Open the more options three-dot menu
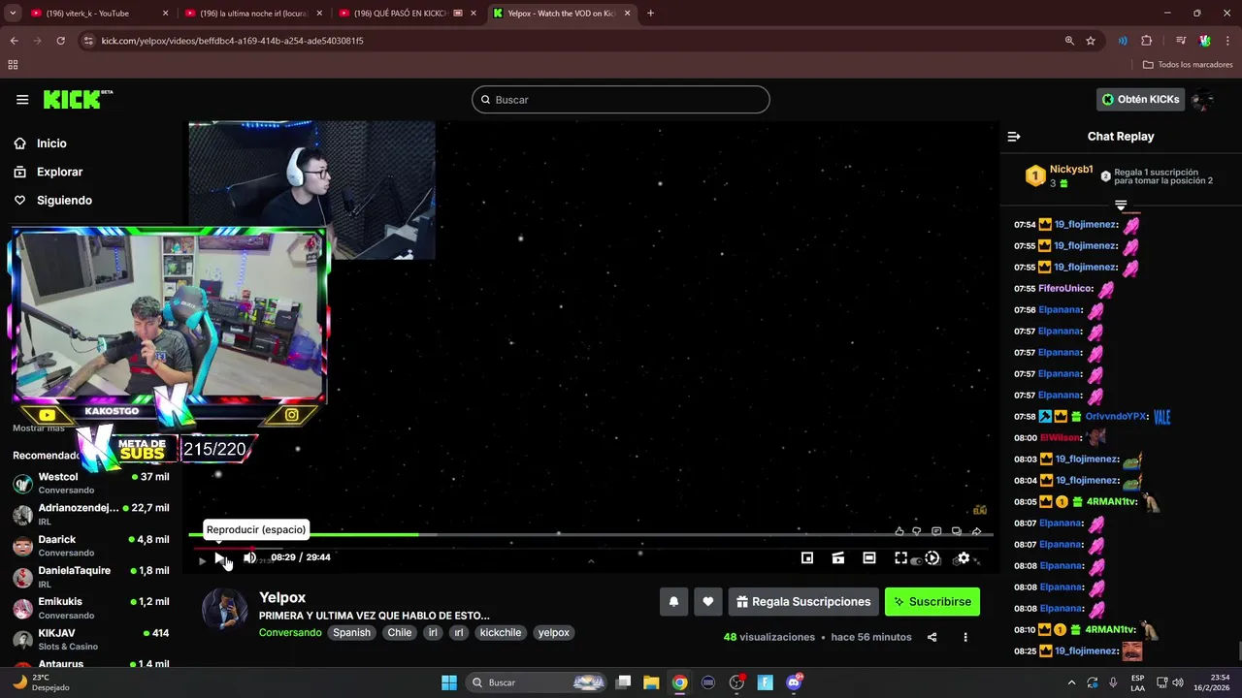Viewport: 1242px width, 698px height. tap(965, 637)
